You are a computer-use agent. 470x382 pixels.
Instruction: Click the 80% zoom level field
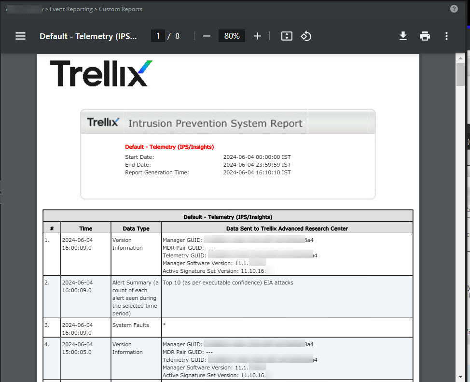[x=232, y=36]
